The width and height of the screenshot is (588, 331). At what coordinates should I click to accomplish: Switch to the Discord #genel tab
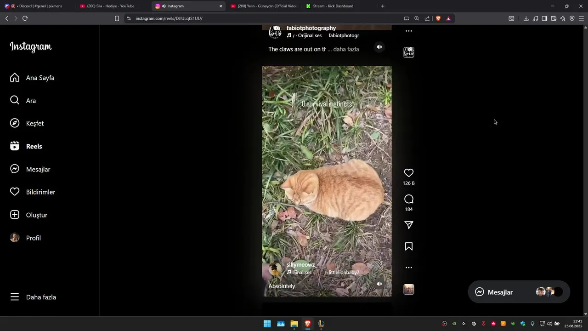37,6
